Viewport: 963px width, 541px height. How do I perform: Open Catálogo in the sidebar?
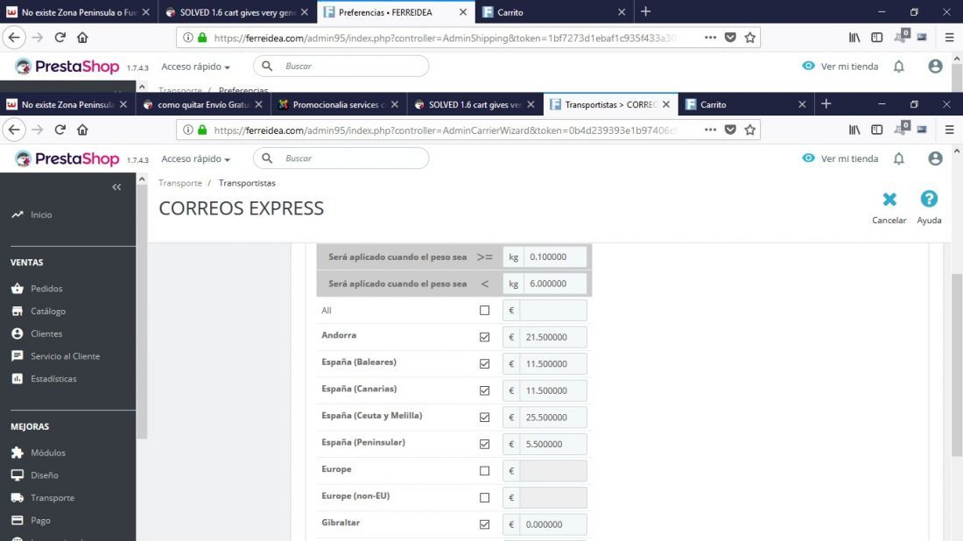click(48, 311)
